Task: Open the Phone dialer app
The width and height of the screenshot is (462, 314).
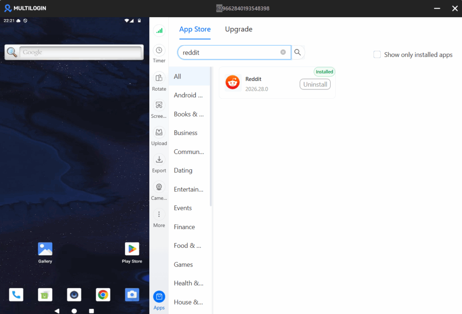Action: pos(16,295)
